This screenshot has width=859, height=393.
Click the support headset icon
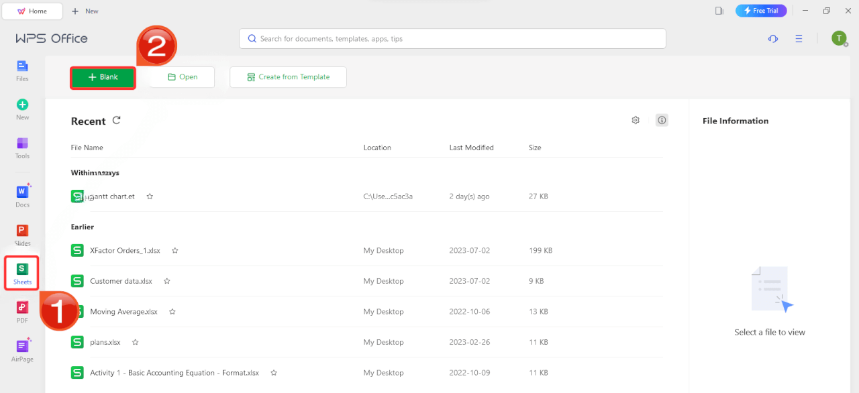[773, 39]
